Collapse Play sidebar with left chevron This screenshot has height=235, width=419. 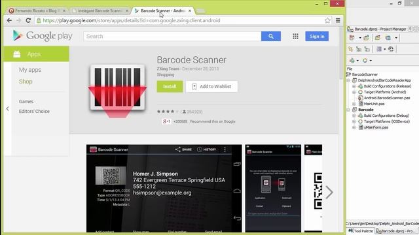[x=7, y=109]
